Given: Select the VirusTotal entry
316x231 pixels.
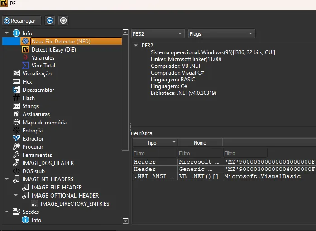Looking at the screenshot, I should (43, 66).
